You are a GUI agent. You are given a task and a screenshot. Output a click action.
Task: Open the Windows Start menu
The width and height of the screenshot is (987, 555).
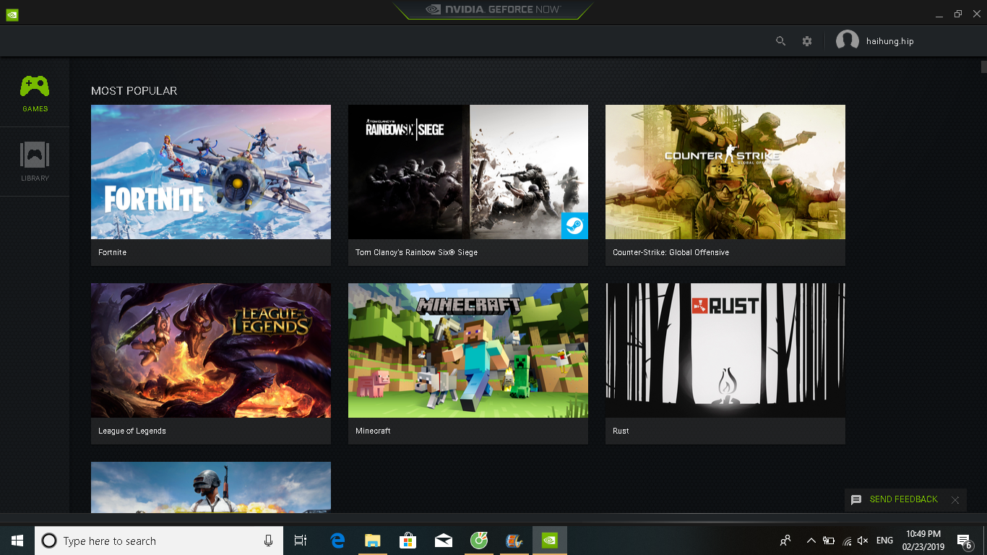pos(17,541)
